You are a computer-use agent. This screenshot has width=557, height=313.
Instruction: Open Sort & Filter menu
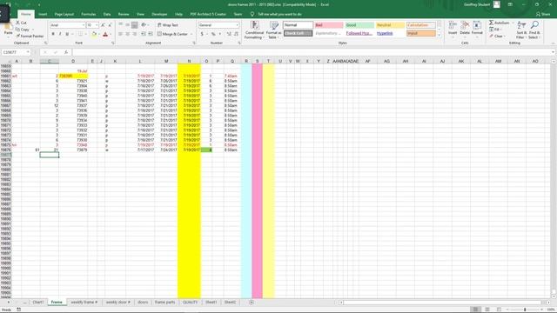point(521,30)
